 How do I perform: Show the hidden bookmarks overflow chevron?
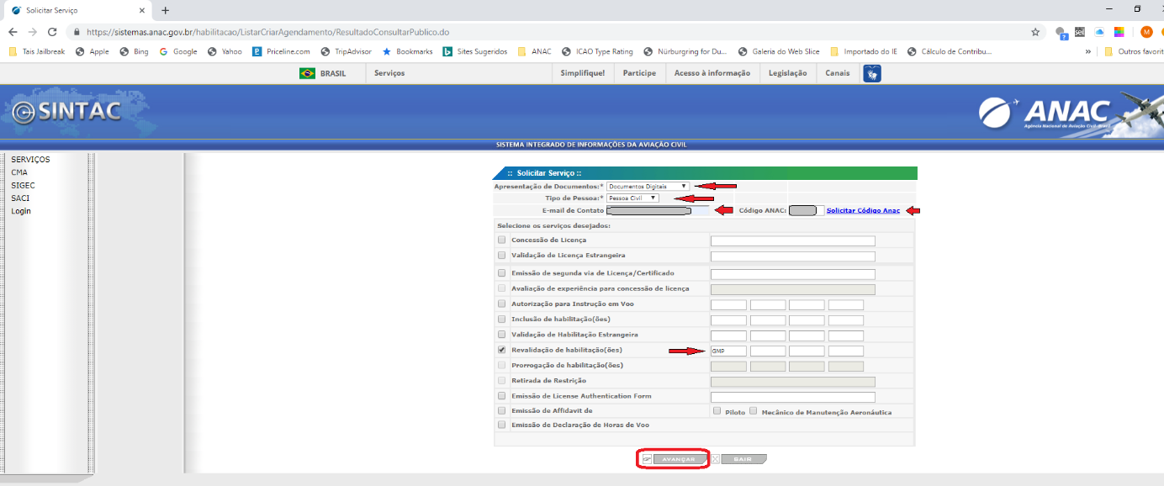pyautogui.click(x=1088, y=51)
